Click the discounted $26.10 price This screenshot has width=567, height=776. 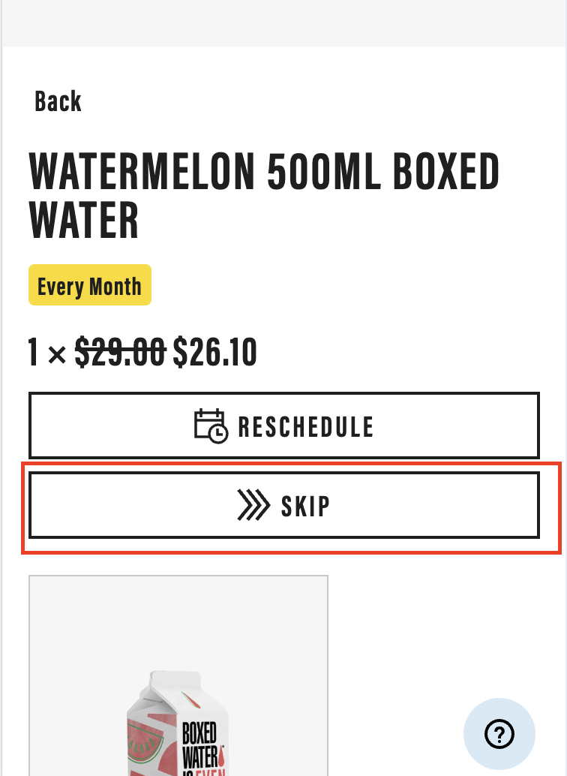[x=214, y=352]
